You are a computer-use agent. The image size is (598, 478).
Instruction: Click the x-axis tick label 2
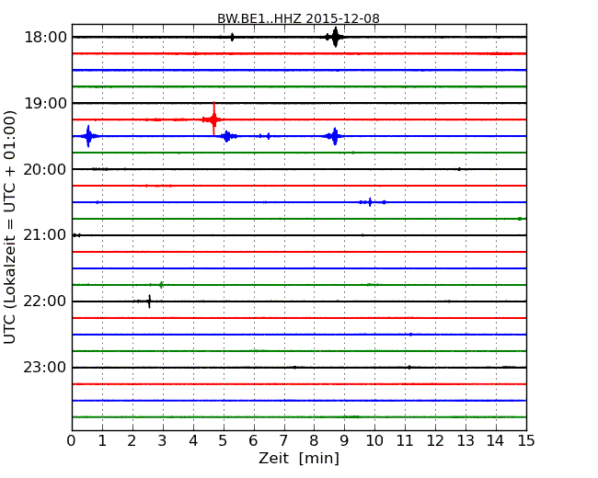132,440
